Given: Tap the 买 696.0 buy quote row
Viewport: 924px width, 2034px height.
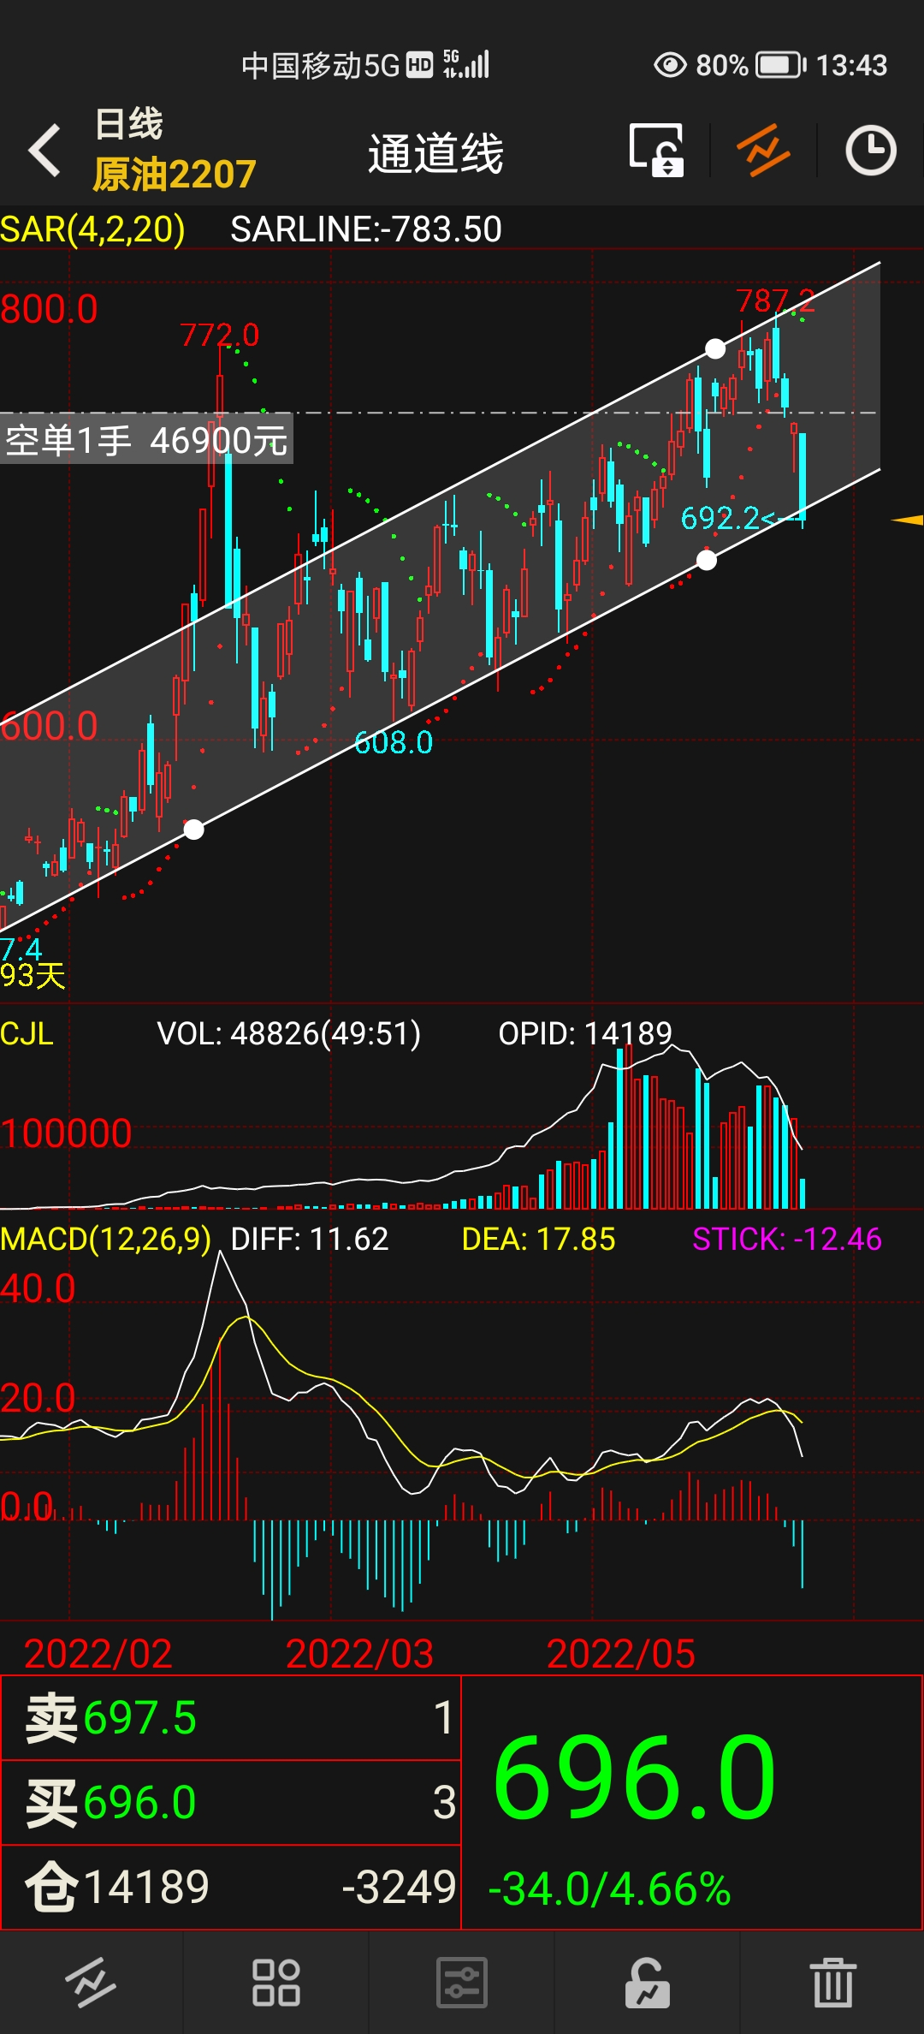Looking at the screenshot, I should click(x=231, y=1802).
